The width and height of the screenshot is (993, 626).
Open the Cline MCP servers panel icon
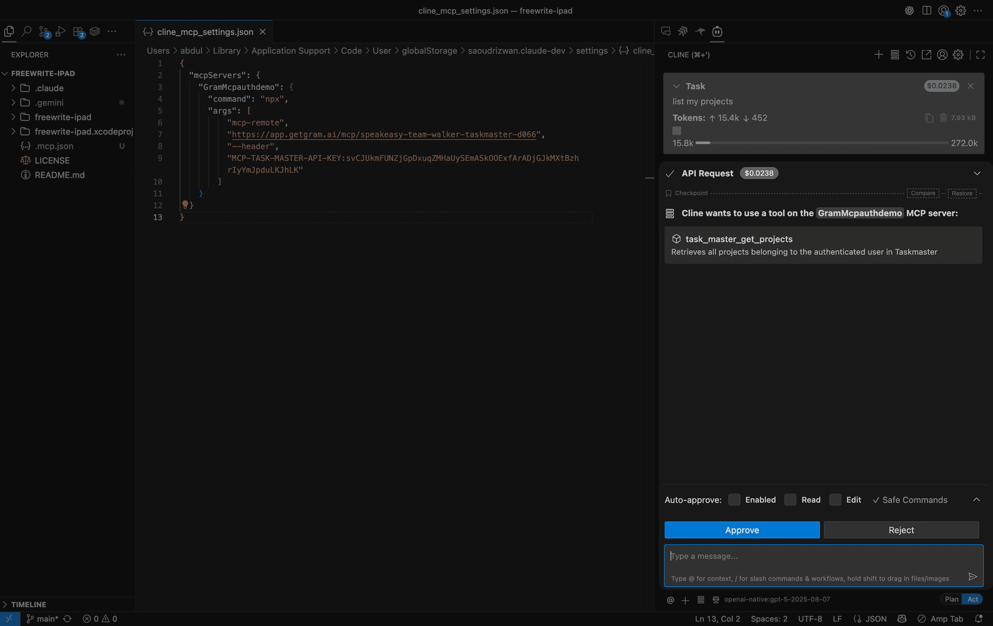point(894,54)
